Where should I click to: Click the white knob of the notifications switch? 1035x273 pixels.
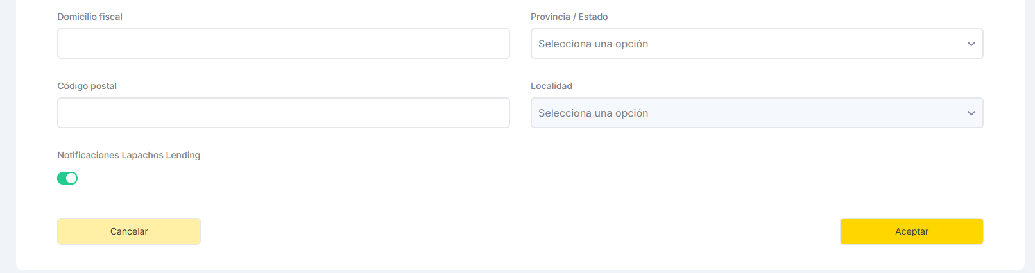pyautogui.click(x=72, y=178)
